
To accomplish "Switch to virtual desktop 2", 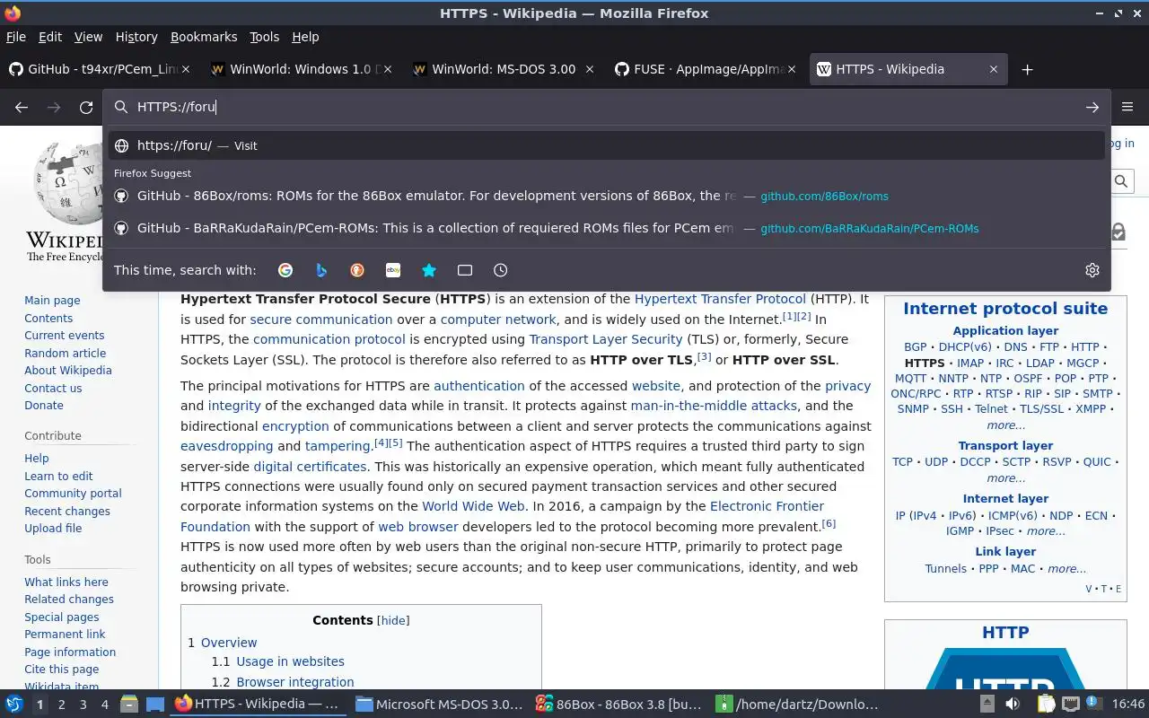I will (61, 705).
